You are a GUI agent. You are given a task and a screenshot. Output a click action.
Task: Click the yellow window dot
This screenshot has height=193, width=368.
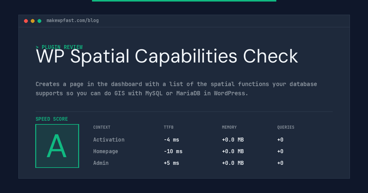click(33, 21)
